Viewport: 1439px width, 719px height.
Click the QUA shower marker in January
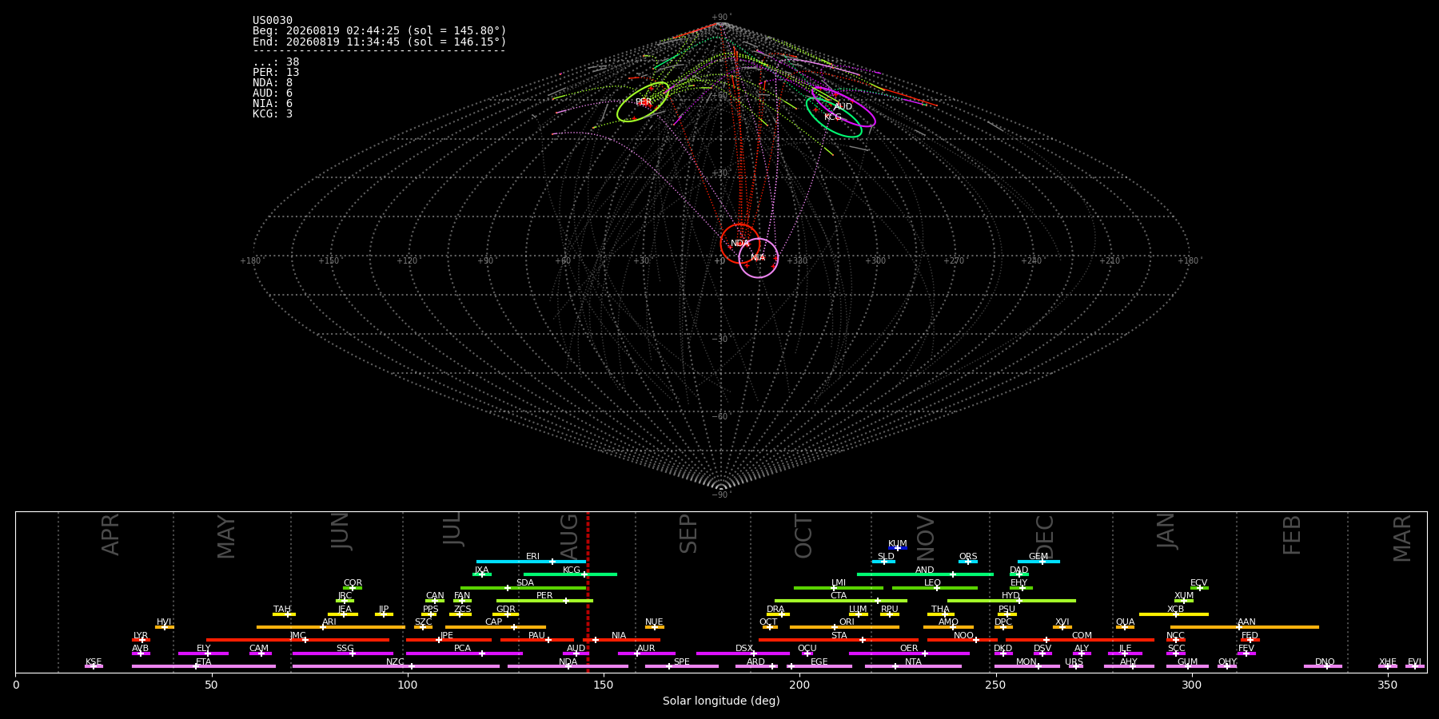(1124, 627)
